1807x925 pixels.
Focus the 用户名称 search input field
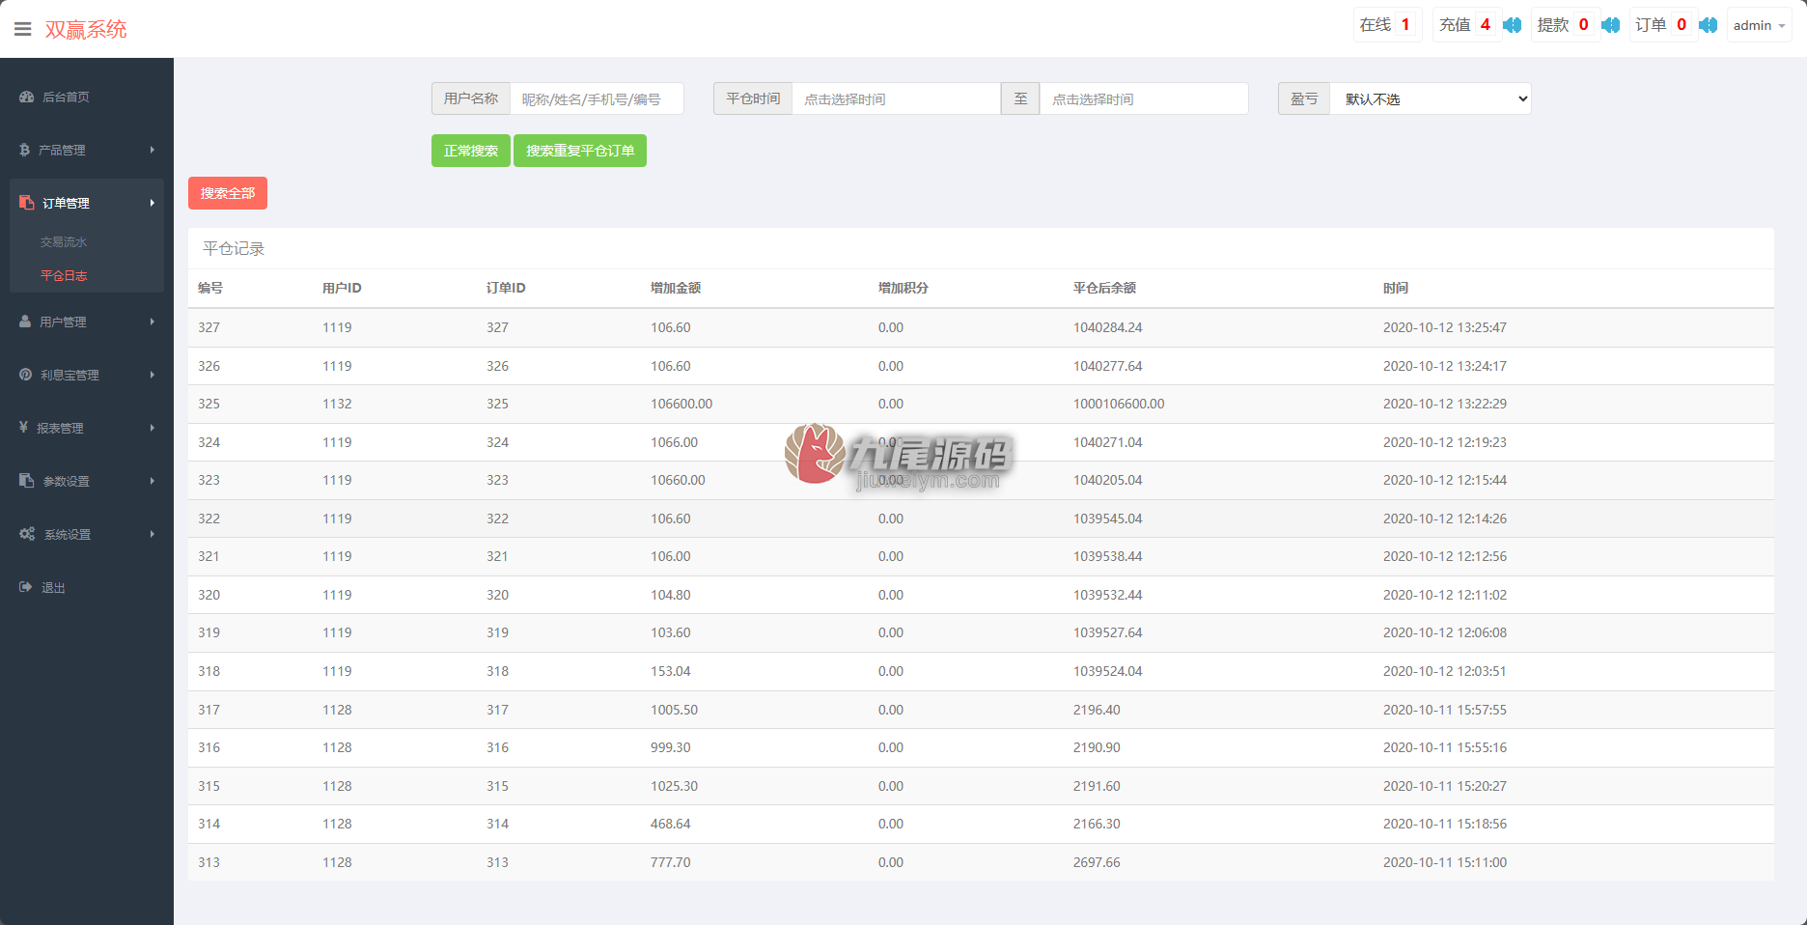[597, 98]
